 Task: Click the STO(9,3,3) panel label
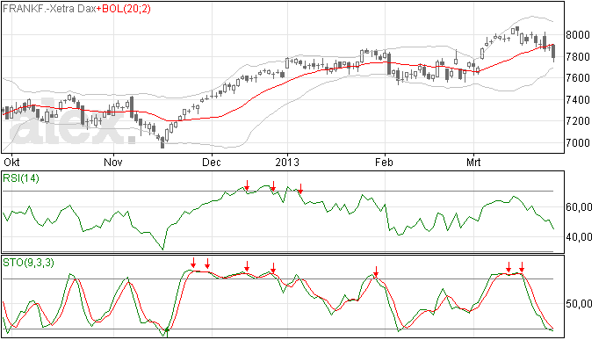click(28, 263)
